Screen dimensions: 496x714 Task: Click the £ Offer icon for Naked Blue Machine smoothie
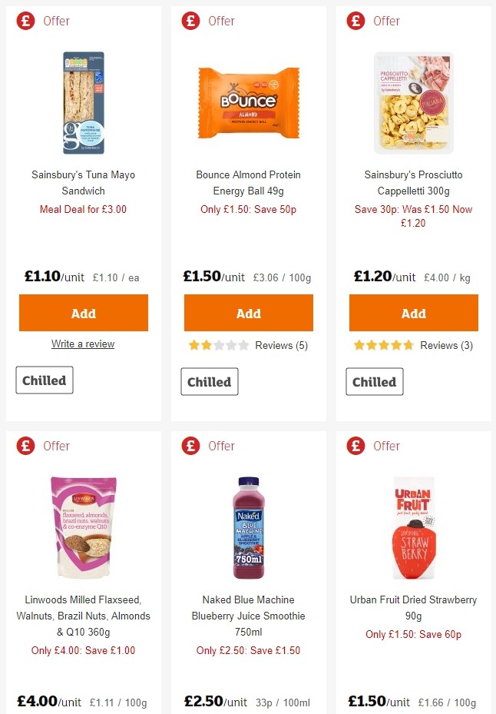[x=190, y=446]
